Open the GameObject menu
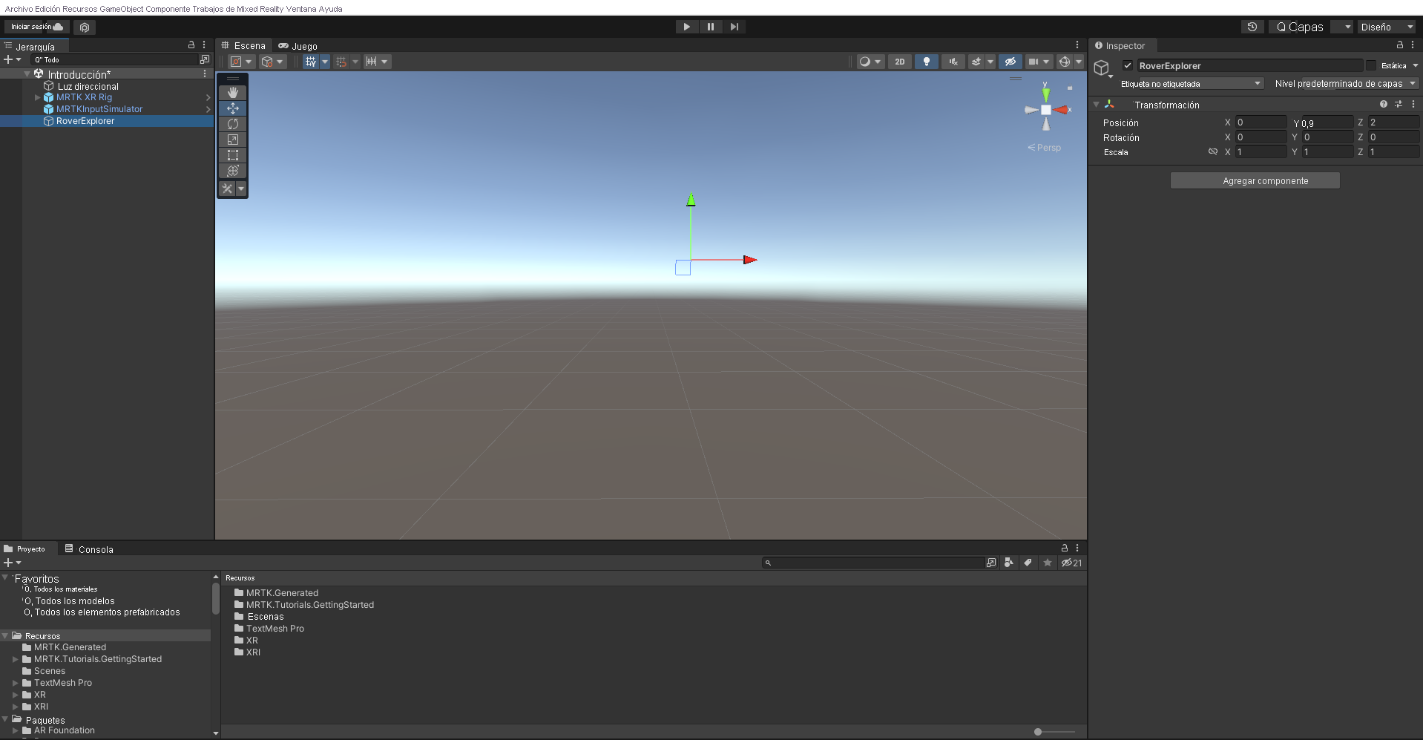This screenshot has width=1423, height=740. [x=121, y=9]
